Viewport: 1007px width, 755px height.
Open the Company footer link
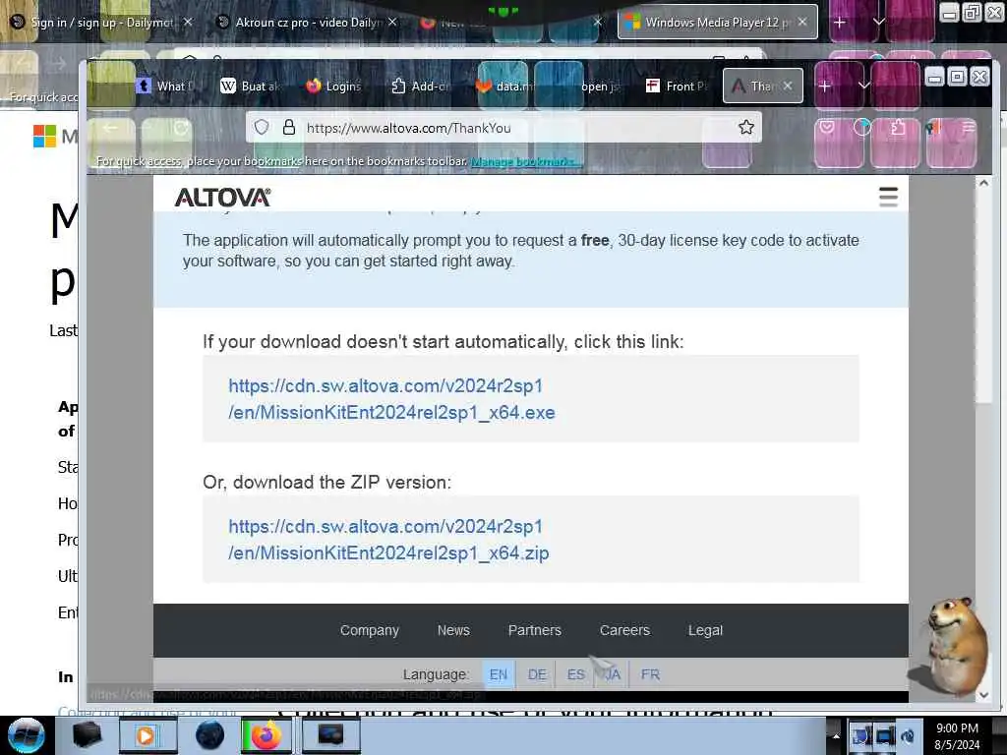coord(370,630)
